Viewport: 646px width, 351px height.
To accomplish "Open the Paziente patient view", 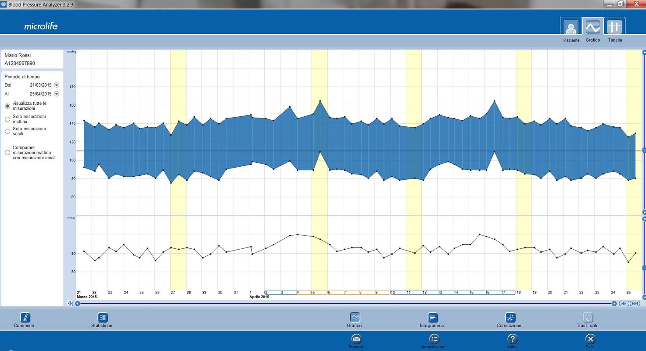I will [x=571, y=27].
